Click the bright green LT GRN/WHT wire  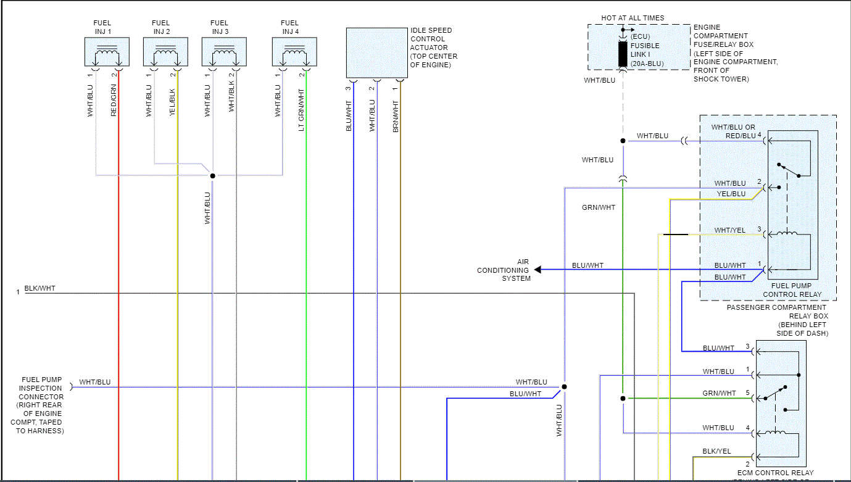[x=306, y=278]
